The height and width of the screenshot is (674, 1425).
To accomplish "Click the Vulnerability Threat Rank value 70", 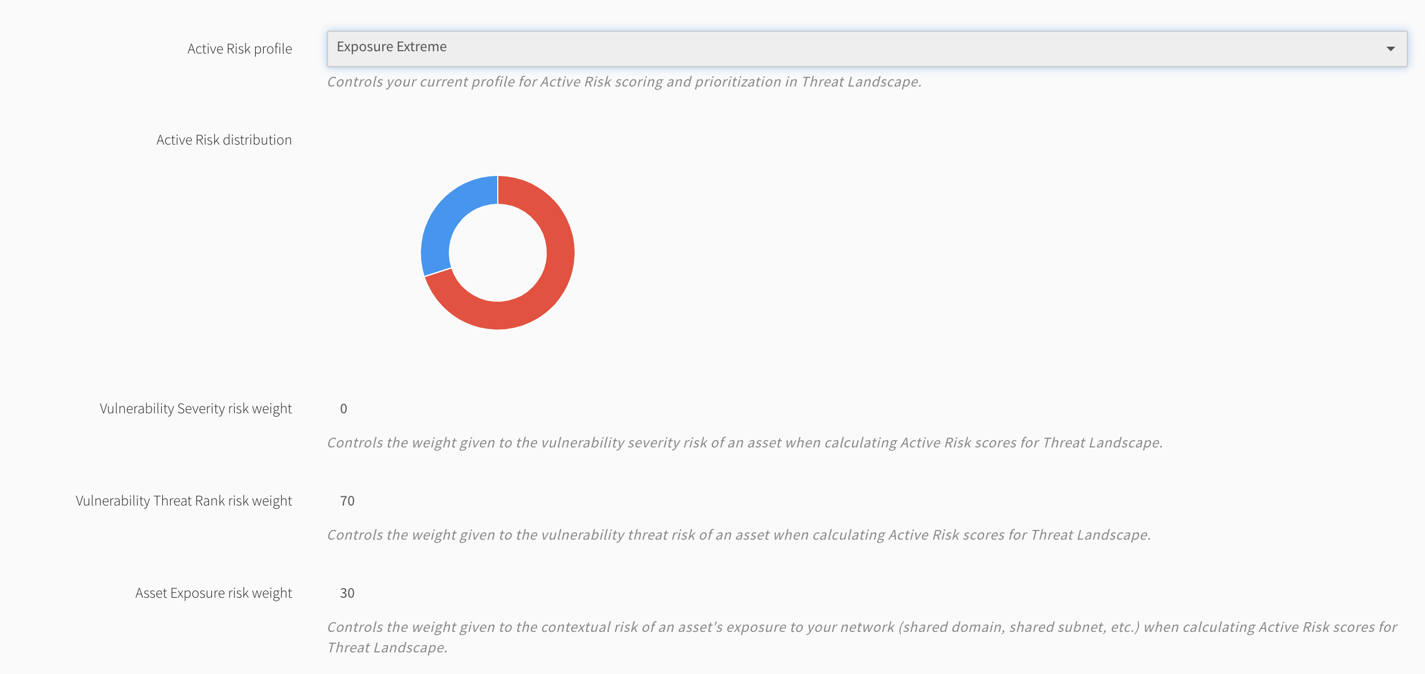I will click(347, 501).
